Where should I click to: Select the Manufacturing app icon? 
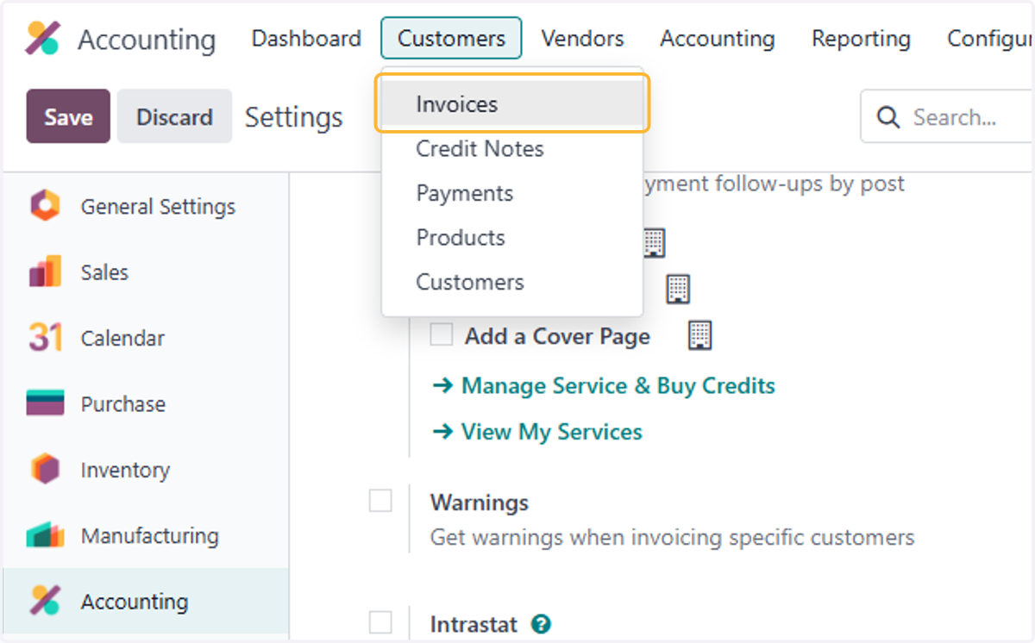[x=45, y=535]
